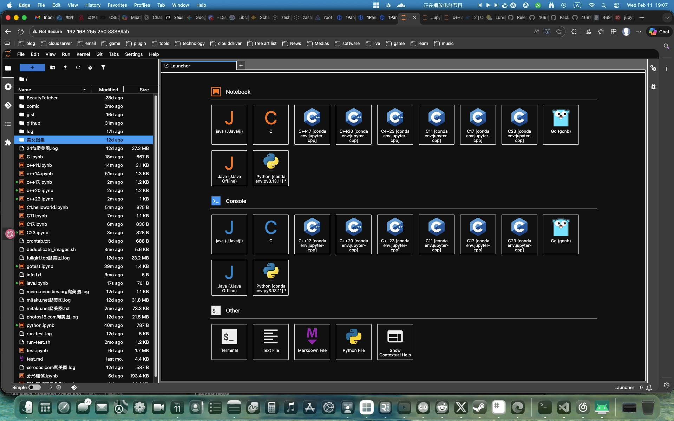The height and width of the screenshot is (421, 674).
Task: Launch a C notebook
Action: (271, 125)
